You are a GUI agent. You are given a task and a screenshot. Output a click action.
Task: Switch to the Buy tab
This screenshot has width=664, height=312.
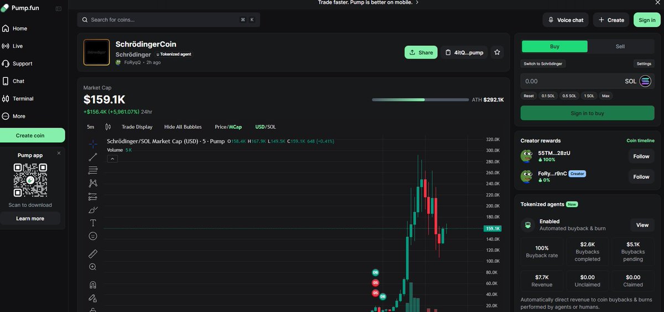[x=554, y=46]
